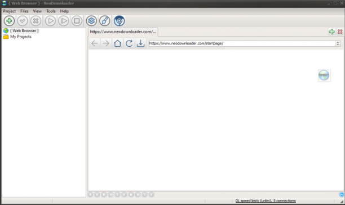Click the DL speed limit status link

(x=266, y=200)
